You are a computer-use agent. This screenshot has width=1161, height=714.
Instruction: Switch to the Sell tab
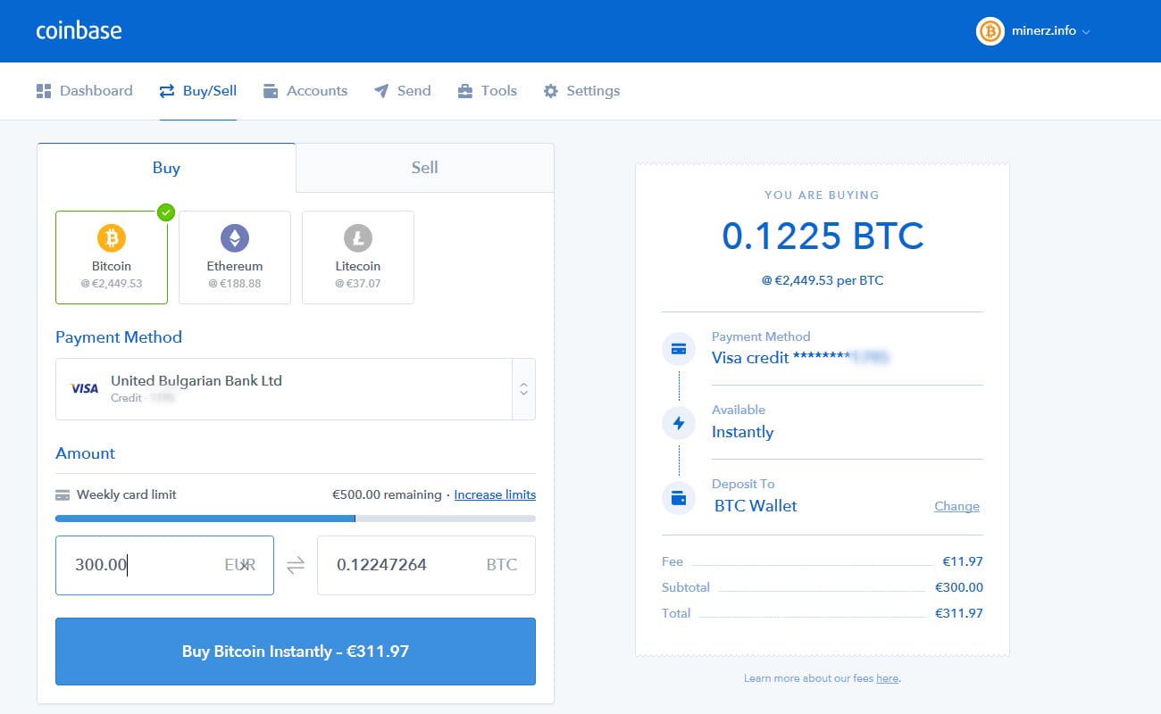coord(425,168)
